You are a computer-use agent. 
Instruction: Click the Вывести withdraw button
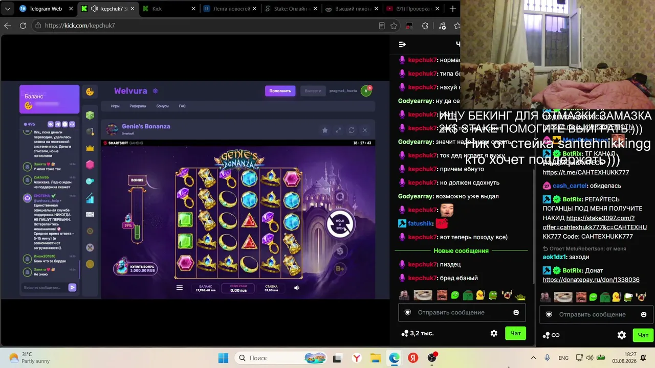tap(313, 91)
